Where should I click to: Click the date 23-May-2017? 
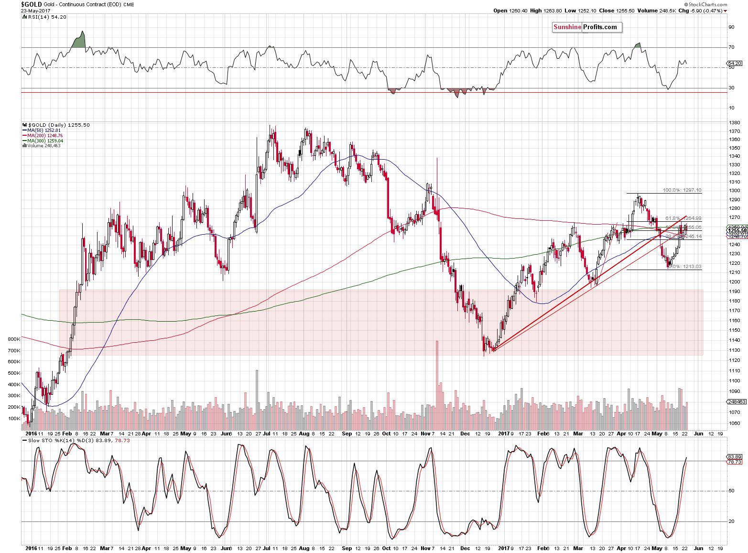(x=36, y=11)
